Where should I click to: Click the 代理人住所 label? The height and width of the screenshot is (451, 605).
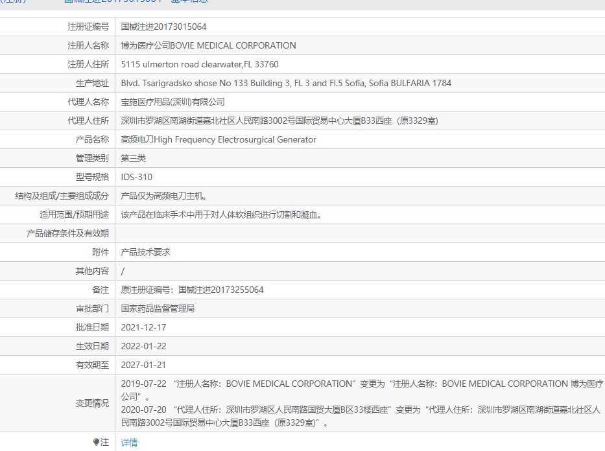tap(88, 121)
